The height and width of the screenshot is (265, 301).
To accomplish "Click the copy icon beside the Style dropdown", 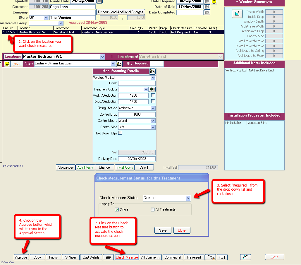I will (119, 64).
